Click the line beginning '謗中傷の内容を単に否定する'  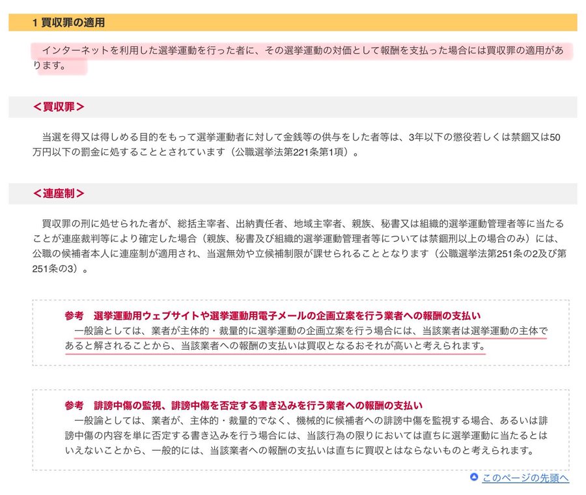click(x=306, y=436)
